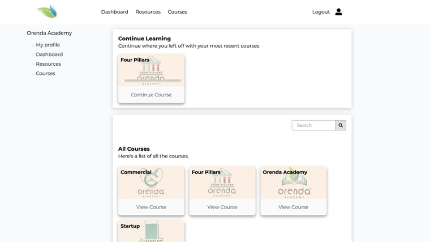Viewport: 430px width, 242px height.
Task: Open My profile in sidebar
Action: click(x=48, y=45)
